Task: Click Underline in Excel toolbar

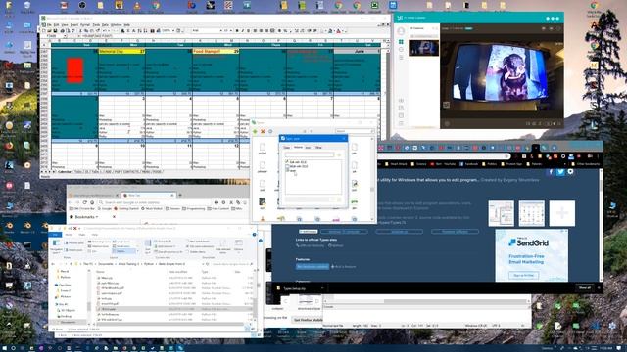Action: (x=248, y=30)
